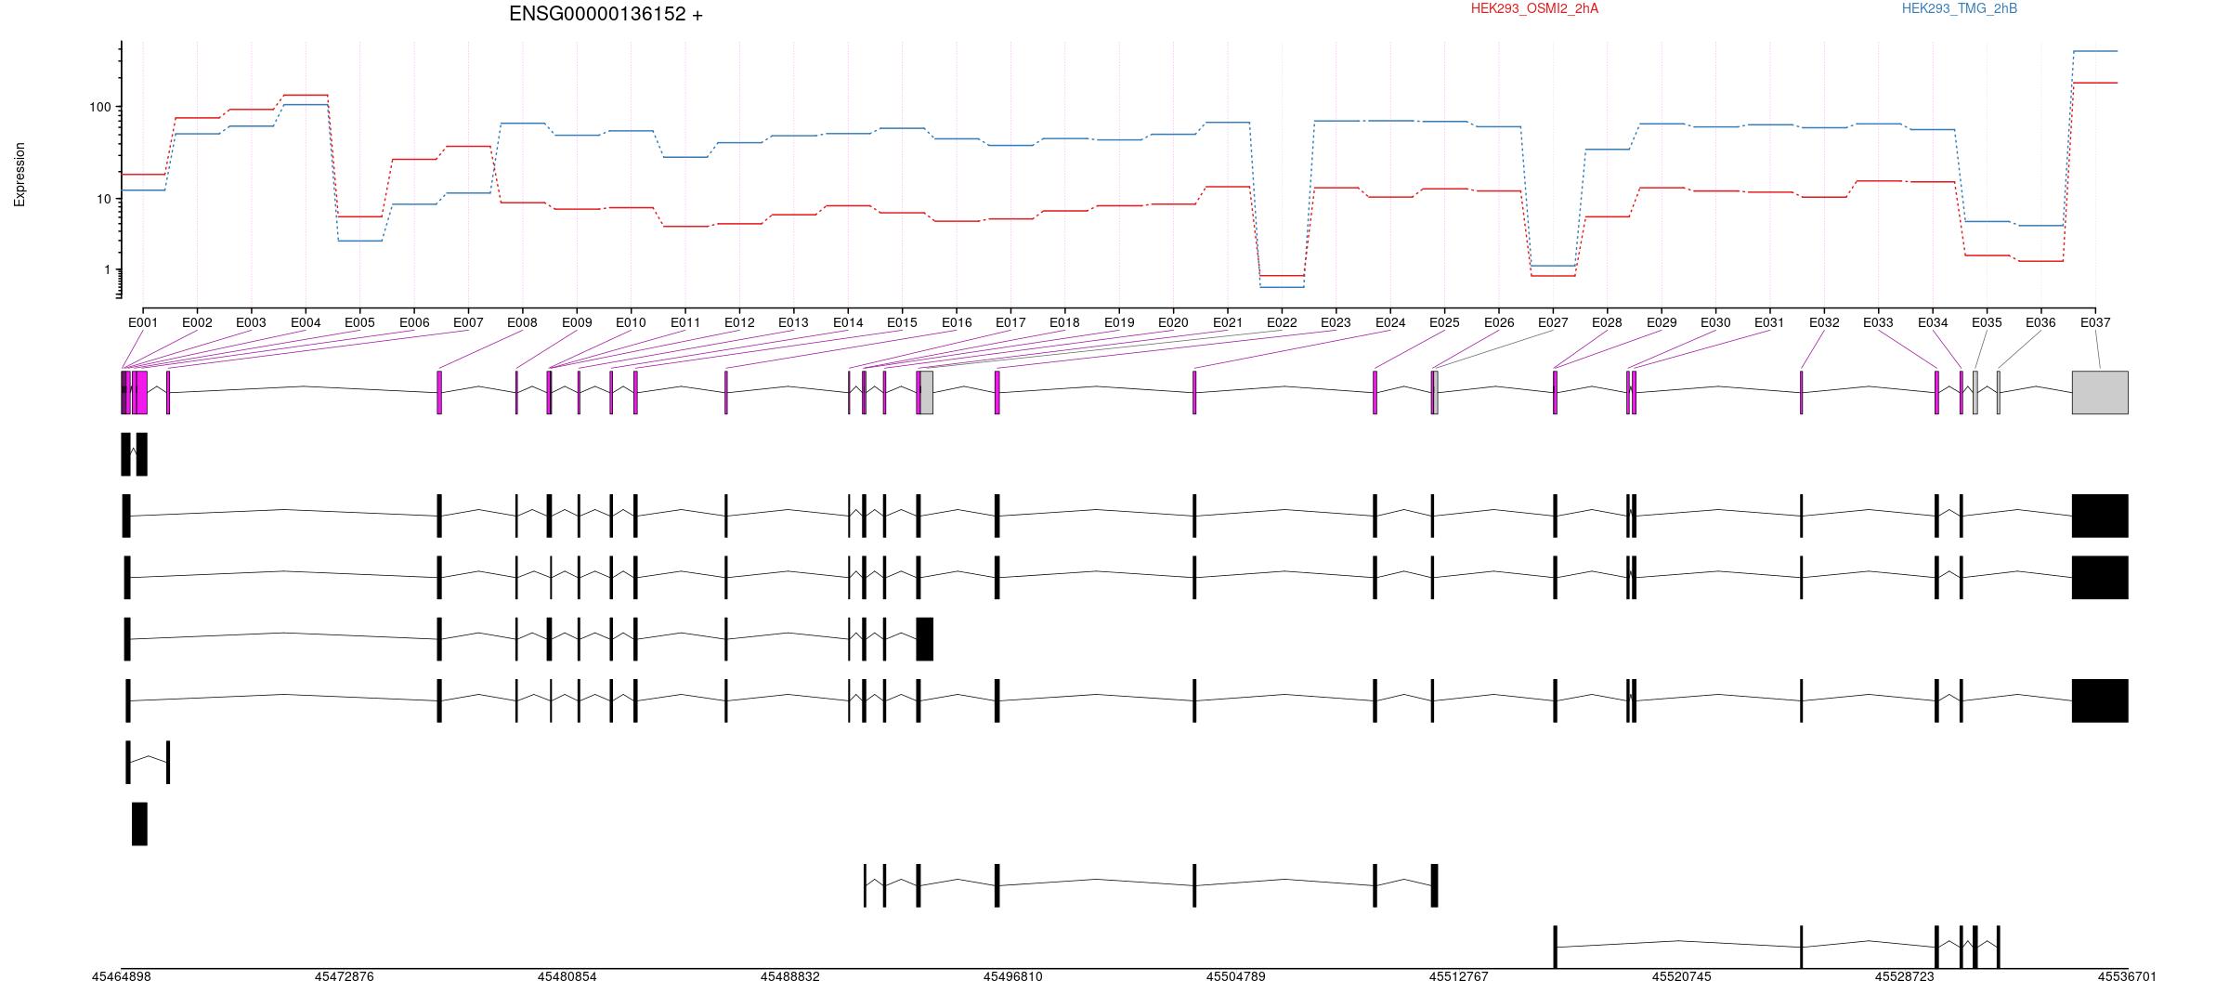Click exon label E007
This screenshot has height=994, width=2229.
point(468,322)
